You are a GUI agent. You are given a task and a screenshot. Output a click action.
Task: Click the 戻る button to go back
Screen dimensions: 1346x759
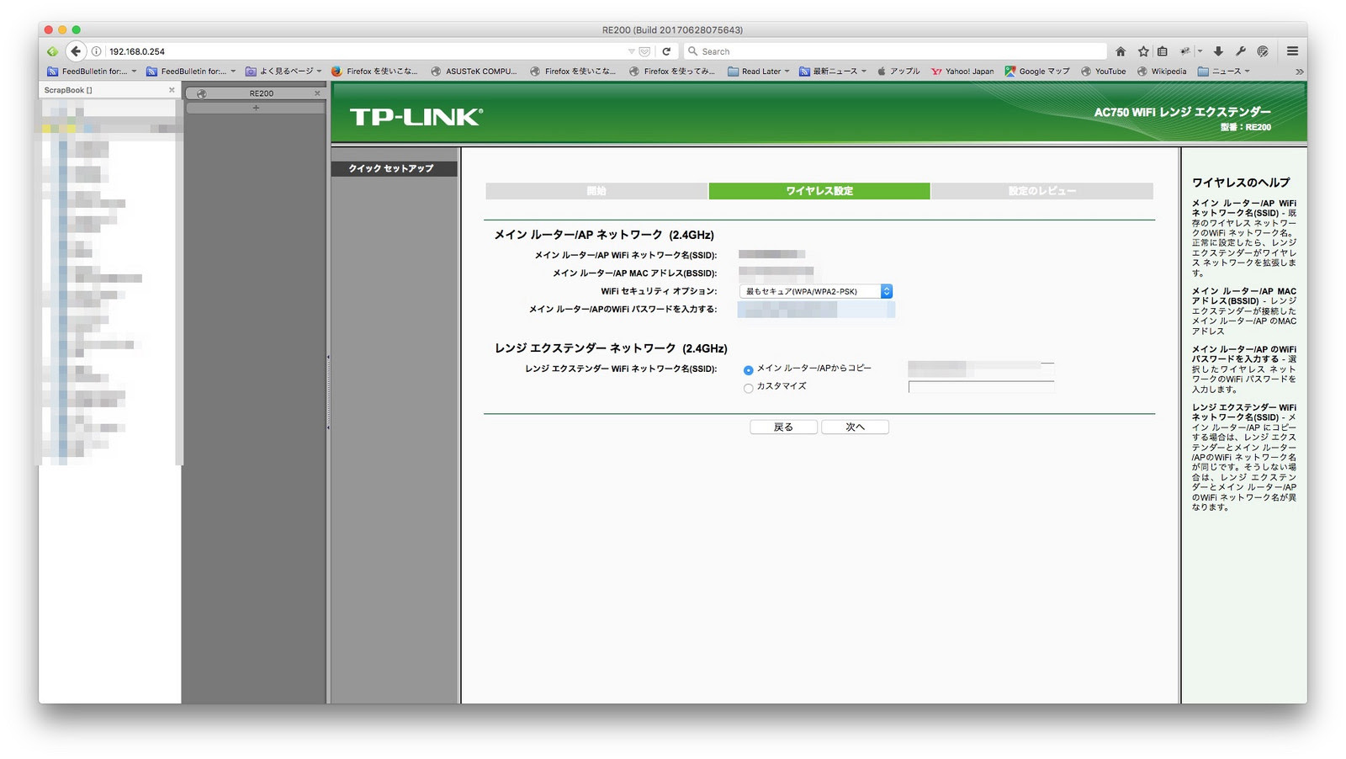click(x=783, y=427)
